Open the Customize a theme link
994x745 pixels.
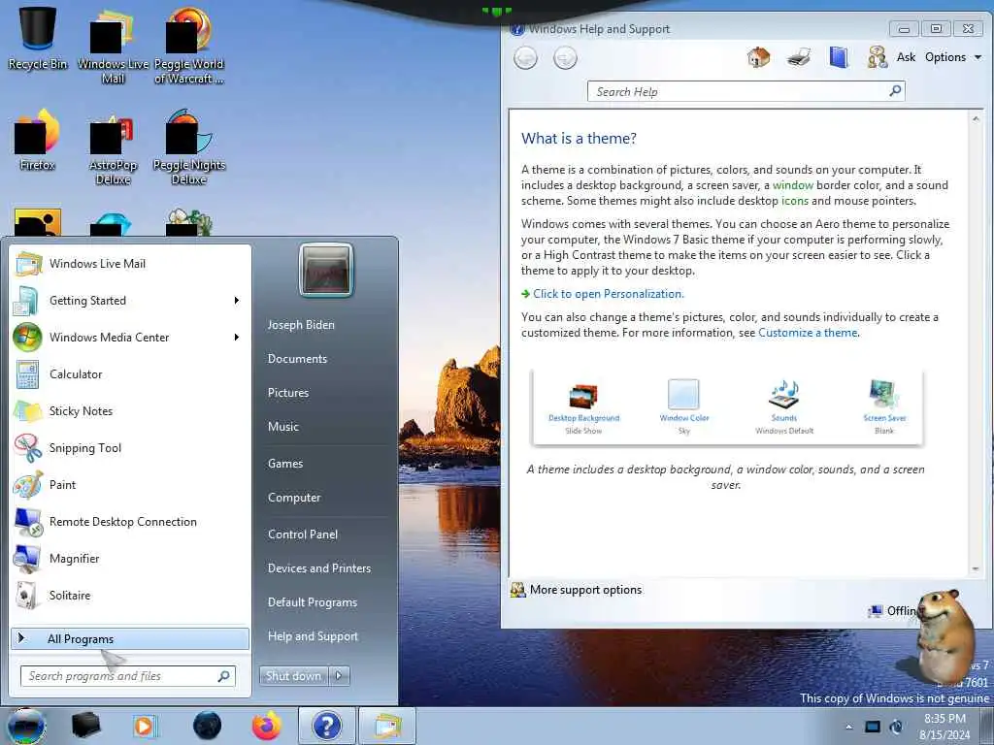tap(808, 333)
